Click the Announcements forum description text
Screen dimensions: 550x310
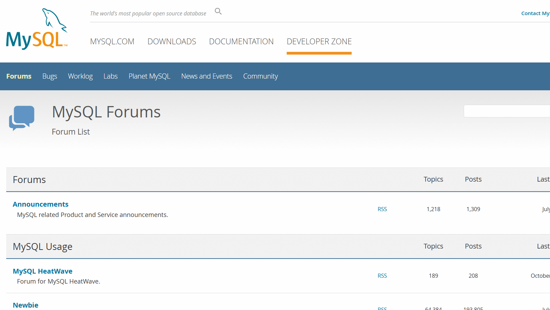[x=92, y=215]
